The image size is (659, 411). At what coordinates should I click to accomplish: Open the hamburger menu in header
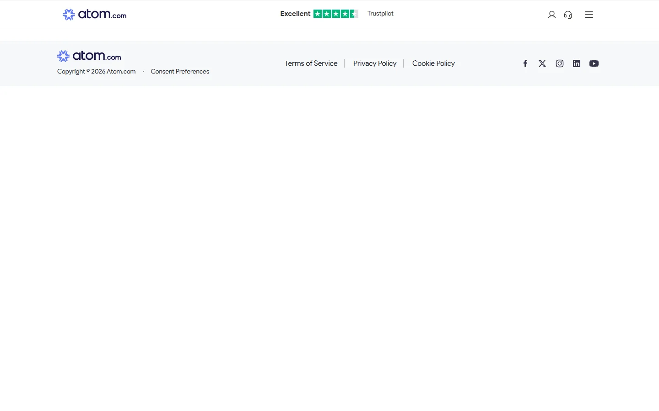click(589, 15)
